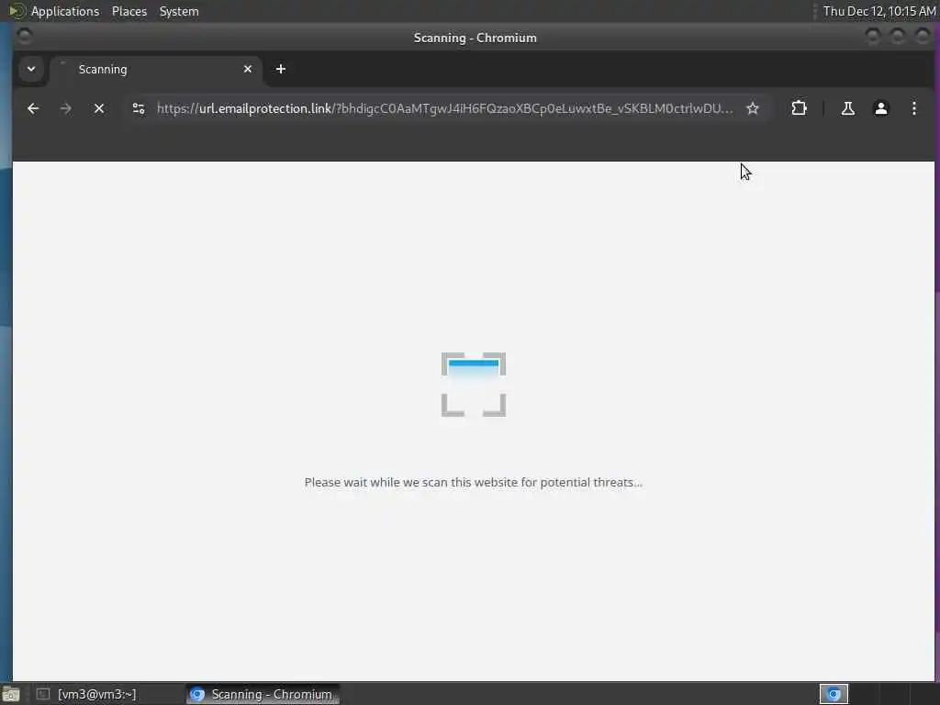Click the workspace switcher Chromium icon

tap(834, 694)
